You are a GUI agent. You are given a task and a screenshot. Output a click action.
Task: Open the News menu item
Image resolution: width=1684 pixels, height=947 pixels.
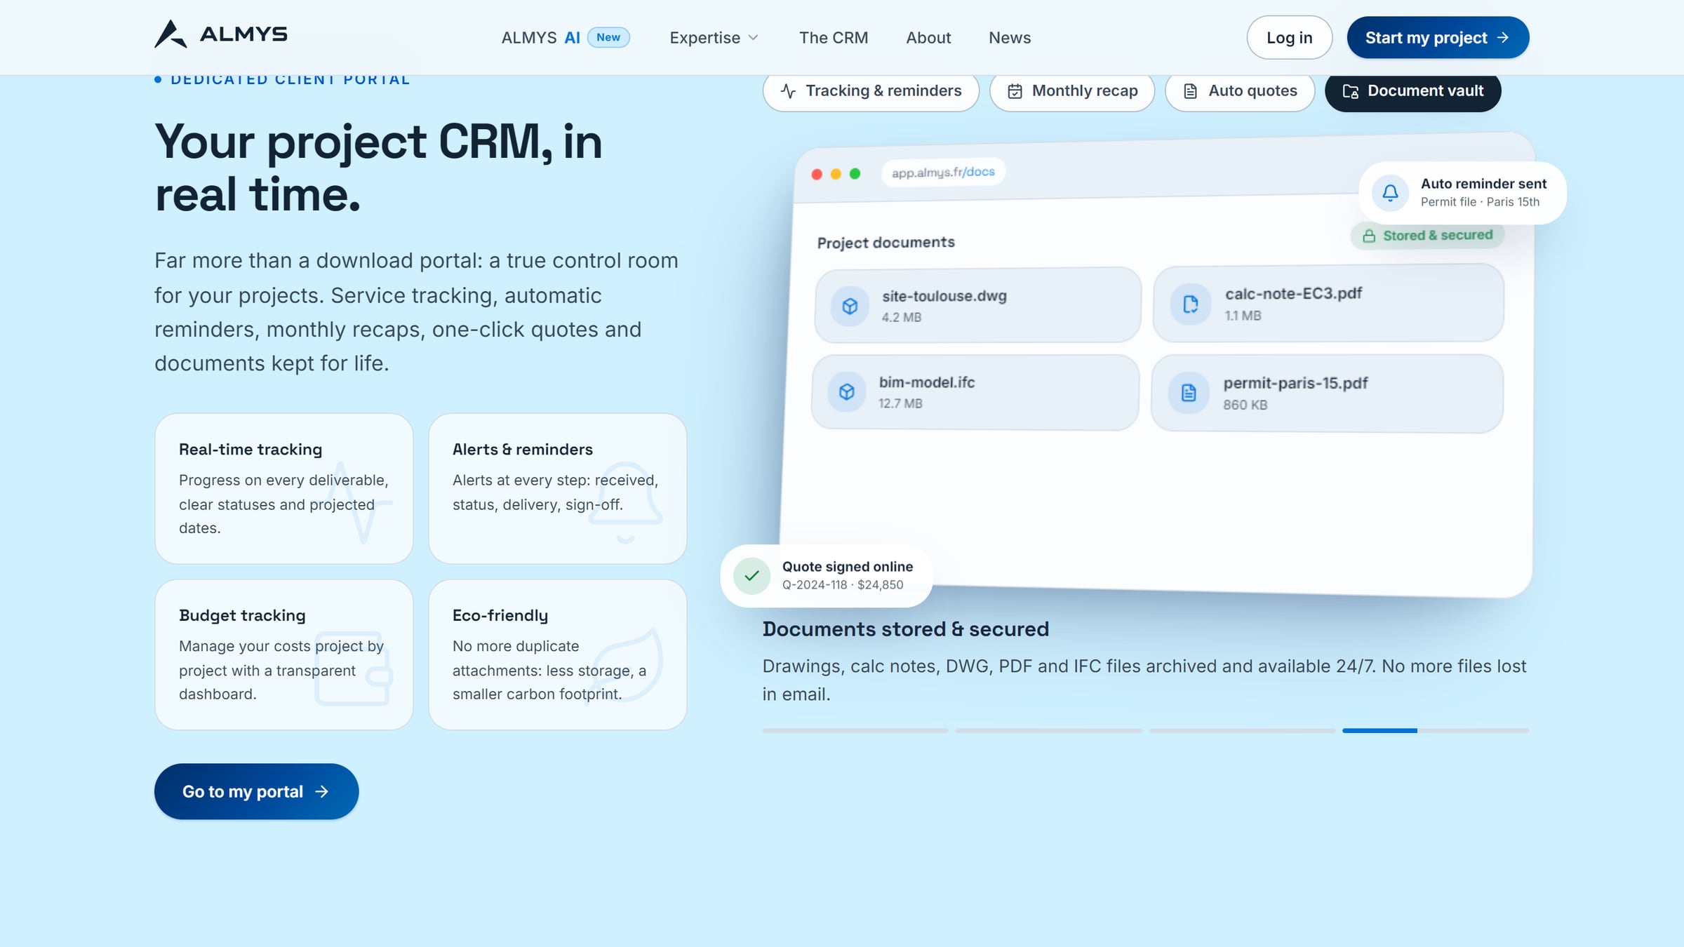click(1010, 38)
